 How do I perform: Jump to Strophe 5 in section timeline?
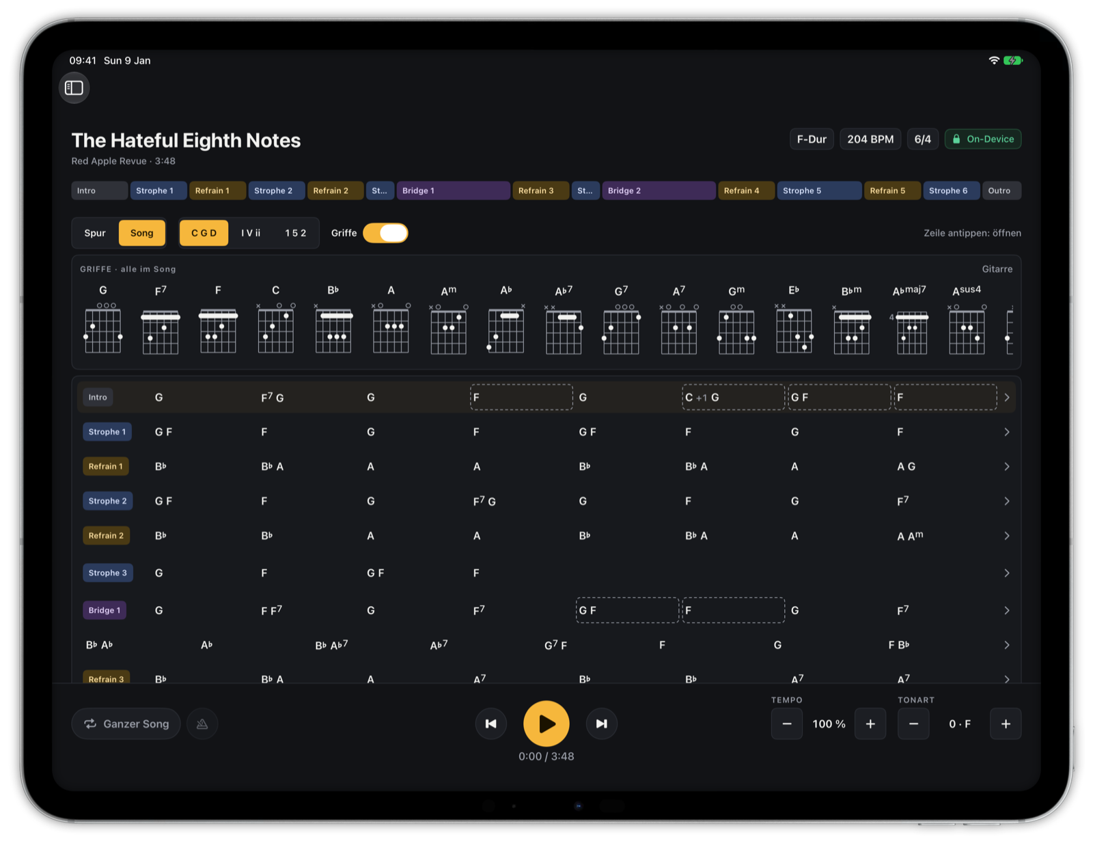(x=819, y=191)
